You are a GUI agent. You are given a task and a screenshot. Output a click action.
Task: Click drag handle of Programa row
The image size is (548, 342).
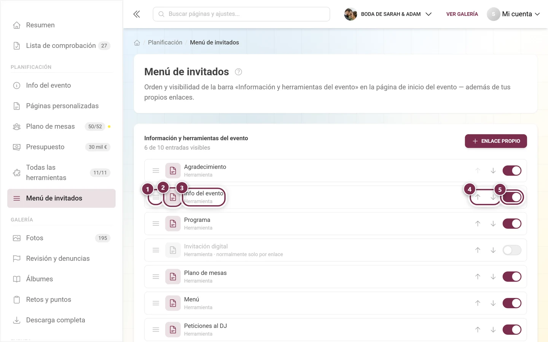pyautogui.click(x=156, y=223)
